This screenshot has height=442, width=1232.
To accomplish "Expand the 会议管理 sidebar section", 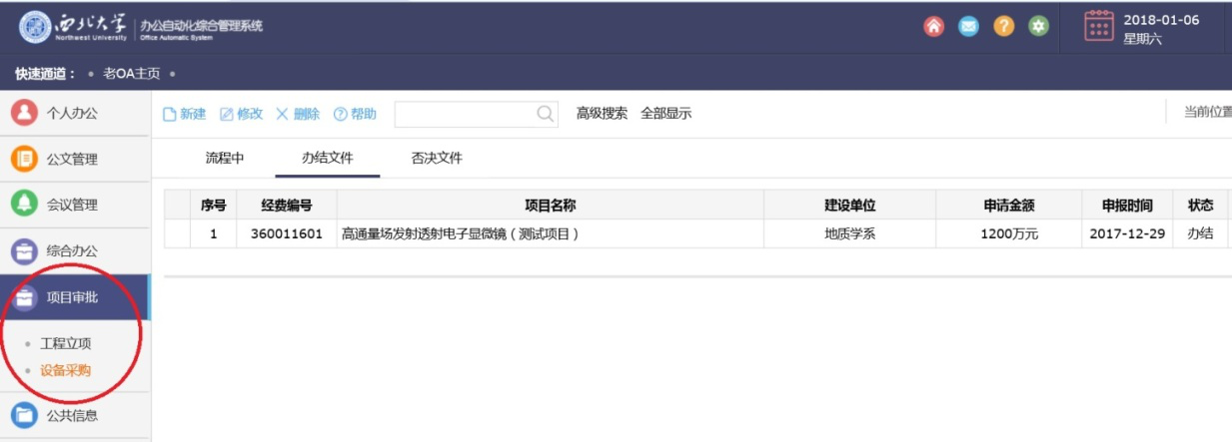I will (72, 205).
